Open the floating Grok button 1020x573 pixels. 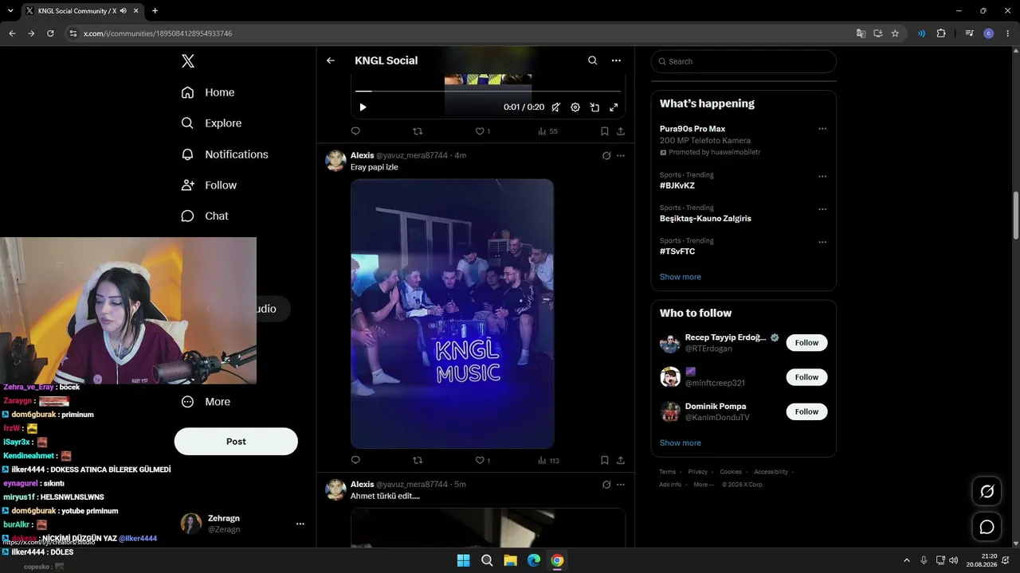coord(987,491)
